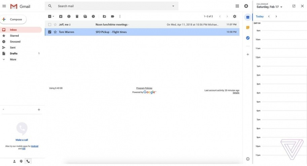Toggle the select-all checkbox
Image resolution: width=307 pixels, height=166 pixels.
tap(49, 16)
